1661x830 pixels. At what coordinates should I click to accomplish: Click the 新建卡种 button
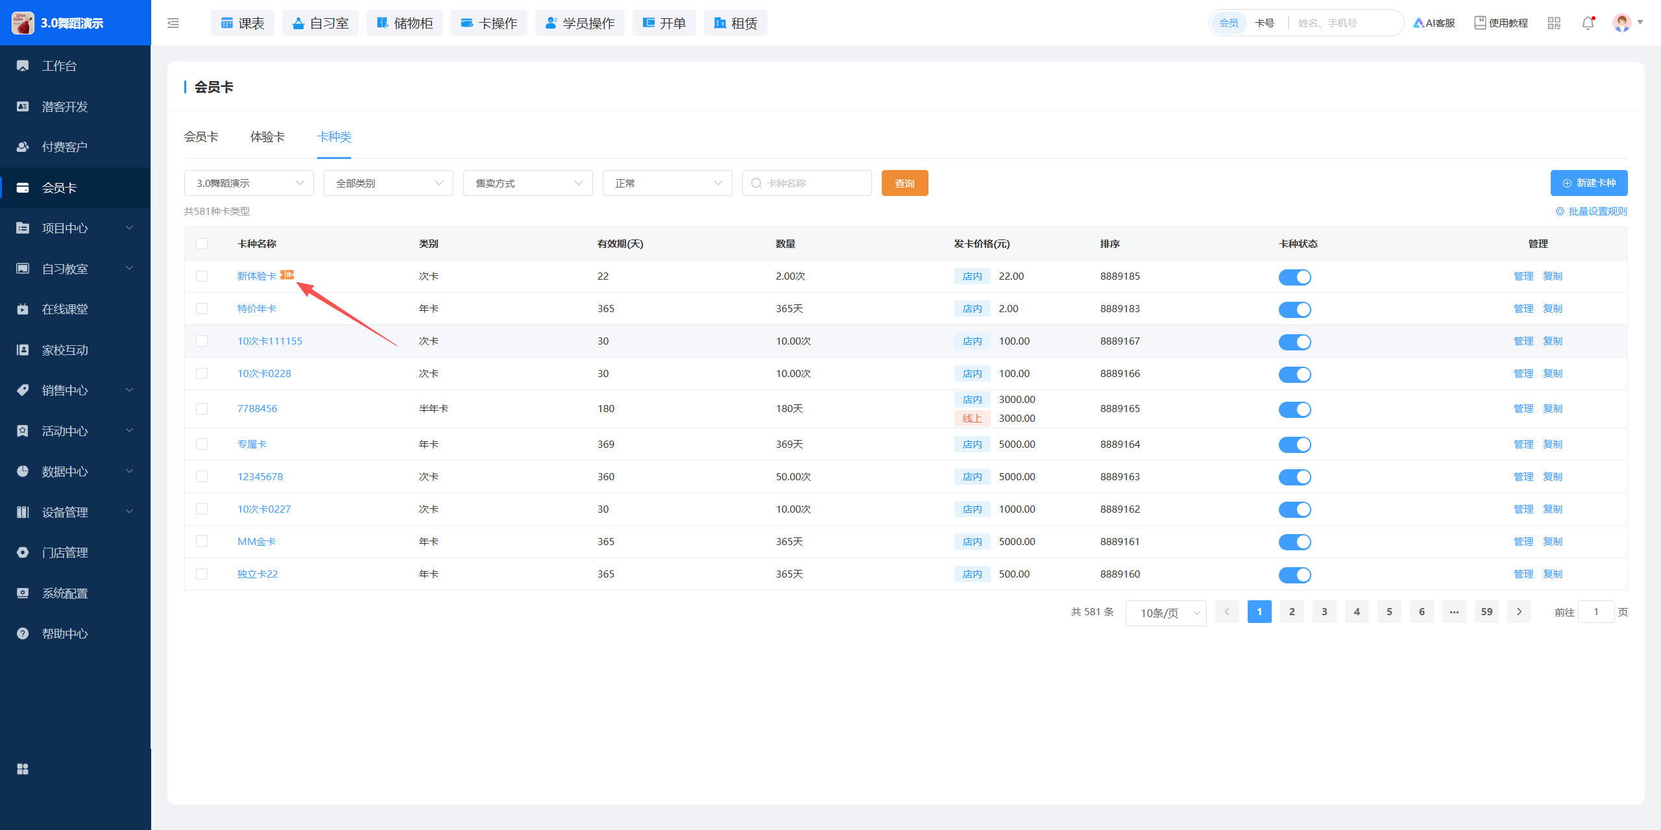pos(1588,183)
